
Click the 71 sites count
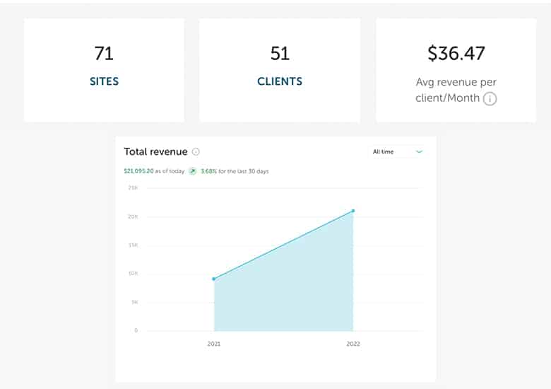104,53
